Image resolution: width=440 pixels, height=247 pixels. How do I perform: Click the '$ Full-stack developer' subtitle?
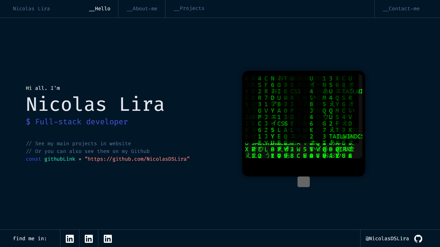pyautogui.click(x=77, y=122)
